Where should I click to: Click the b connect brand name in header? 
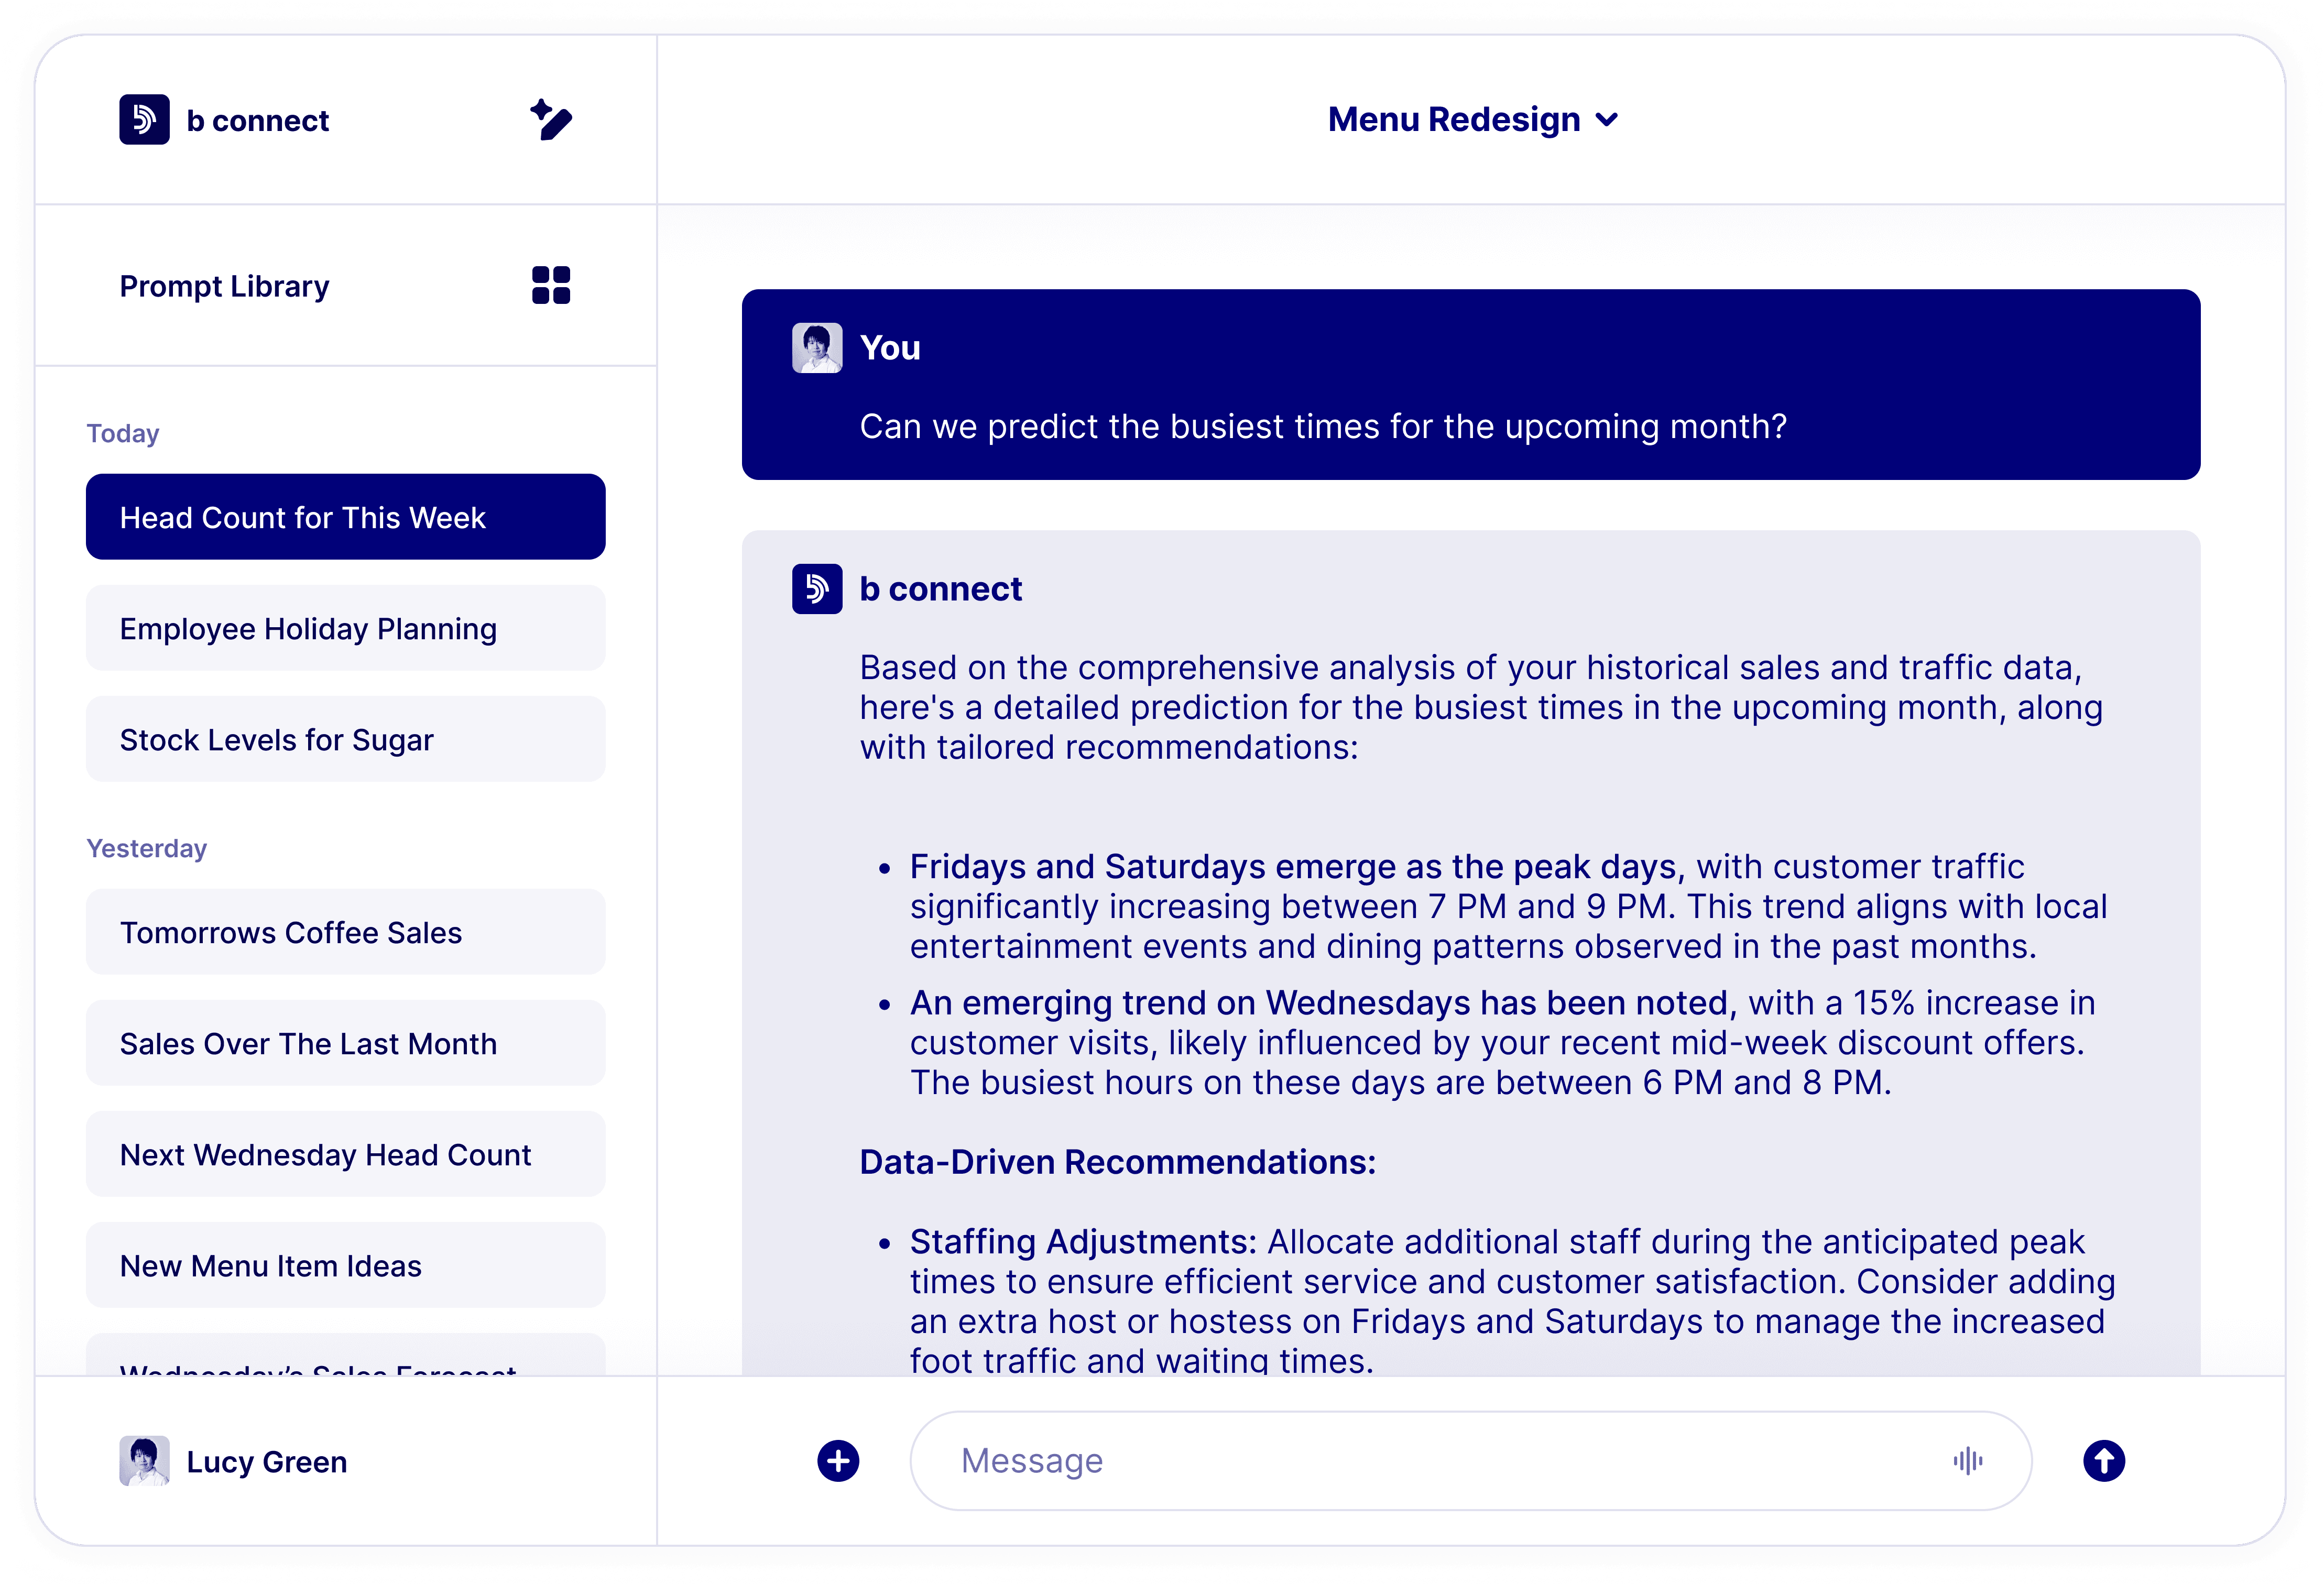[x=257, y=121]
